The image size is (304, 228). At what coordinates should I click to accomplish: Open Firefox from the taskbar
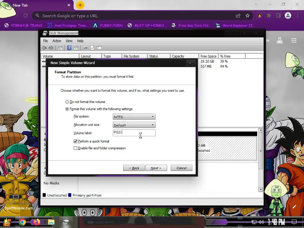(37, 222)
